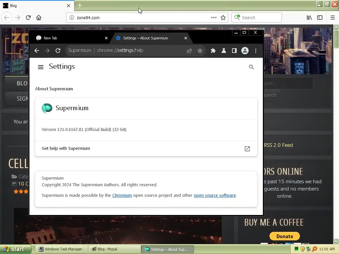
Task: Close the New Tab tab
Action: click(x=106, y=38)
